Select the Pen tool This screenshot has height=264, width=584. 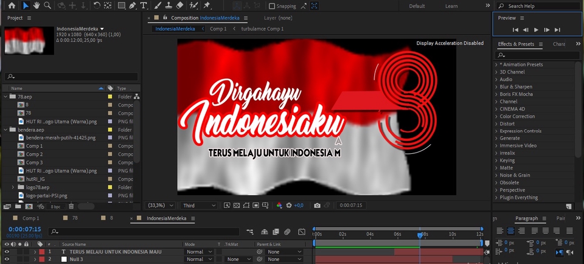[x=133, y=5]
